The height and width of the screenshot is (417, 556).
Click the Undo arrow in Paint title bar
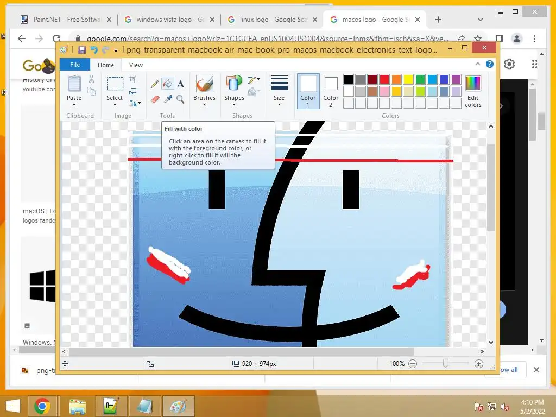93,49
